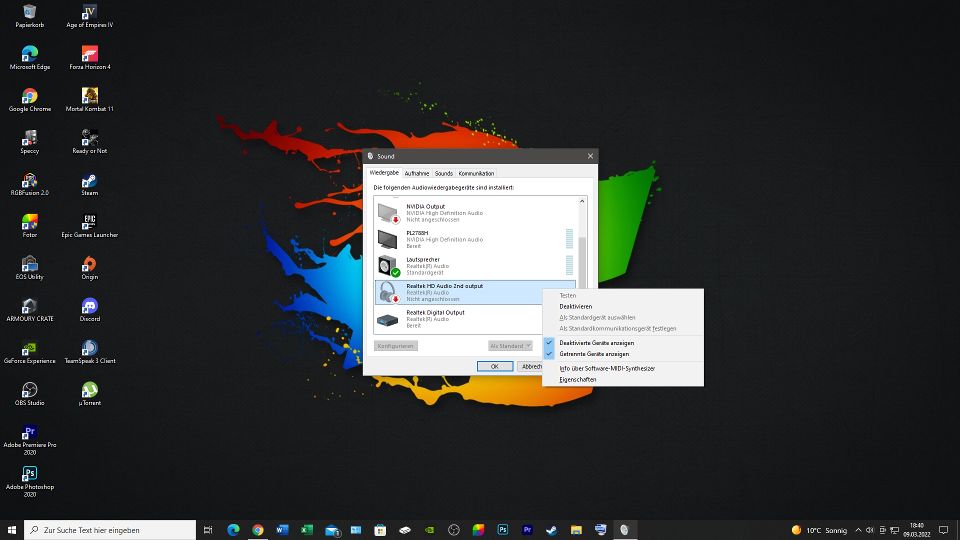Select Realtek Digital Output device icon
The image size is (960, 540).
coord(387,319)
